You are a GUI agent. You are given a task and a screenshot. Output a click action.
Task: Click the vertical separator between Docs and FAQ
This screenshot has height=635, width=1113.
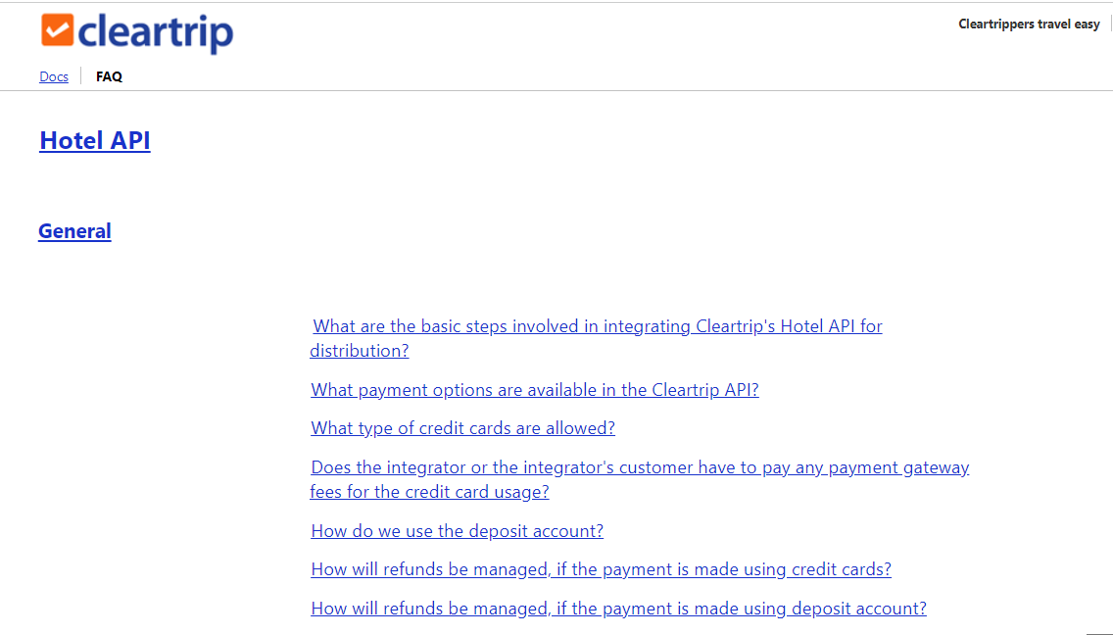tap(81, 76)
